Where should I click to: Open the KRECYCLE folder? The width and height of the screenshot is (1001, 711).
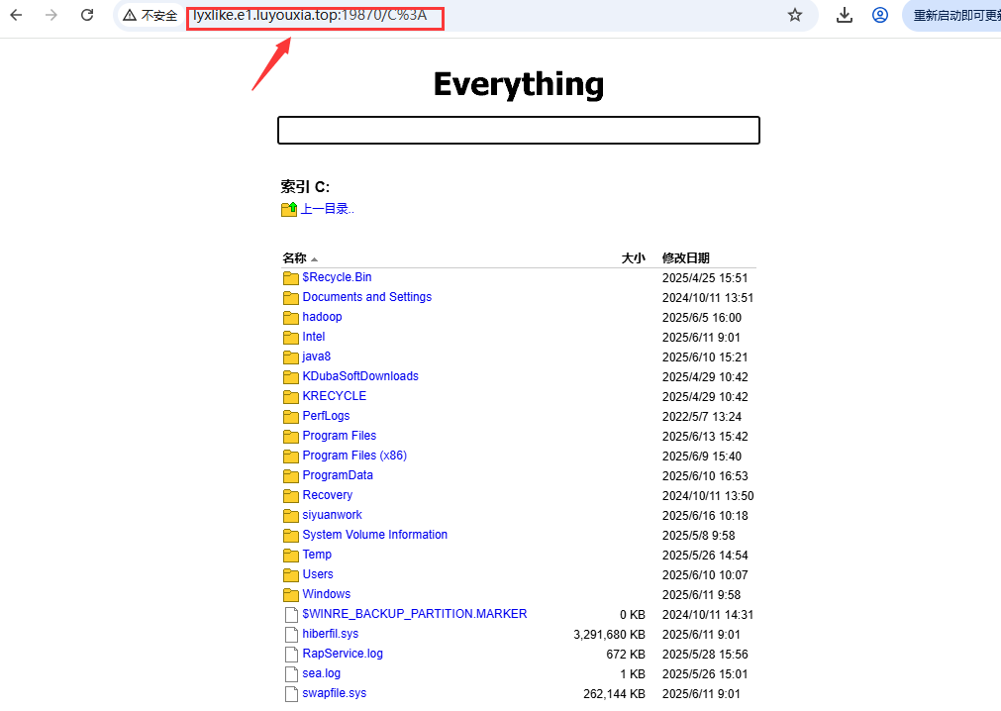pos(335,396)
